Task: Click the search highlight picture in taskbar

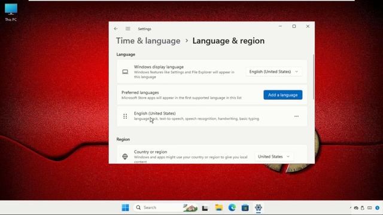Action: pyautogui.click(x=190, y=208)
